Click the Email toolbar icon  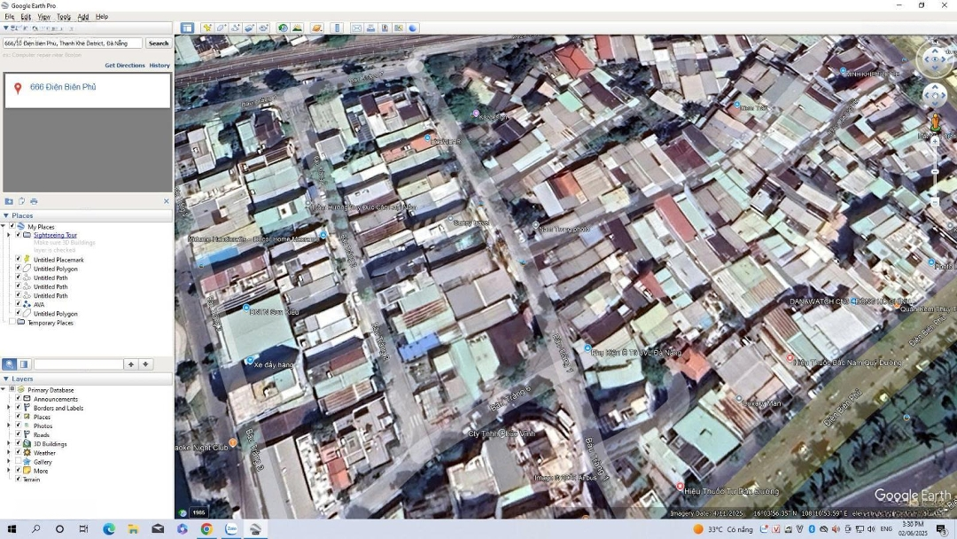(356, 28)
